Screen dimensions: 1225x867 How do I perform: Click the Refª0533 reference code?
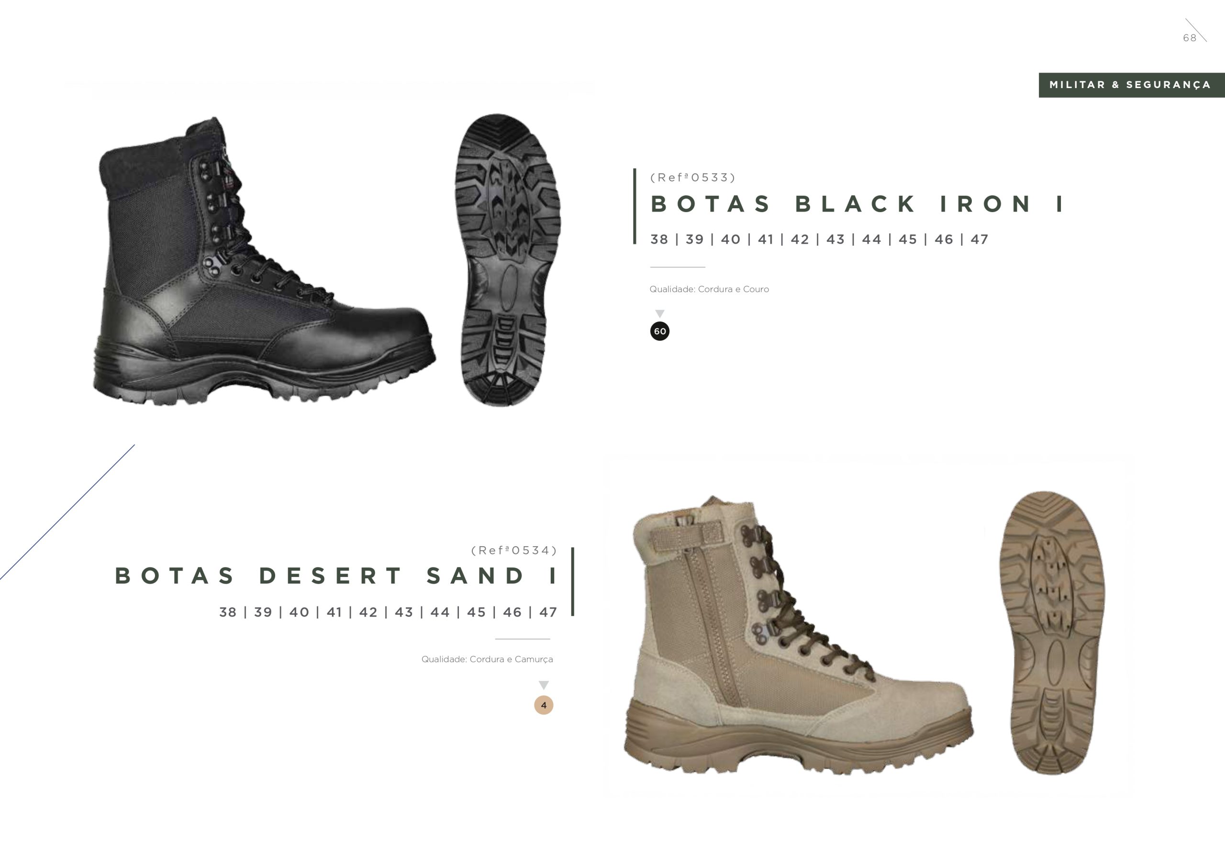point(693,177)
